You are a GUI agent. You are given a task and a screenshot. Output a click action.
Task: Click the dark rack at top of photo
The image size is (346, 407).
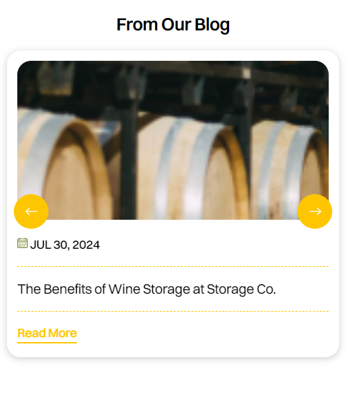coord(173,83)
